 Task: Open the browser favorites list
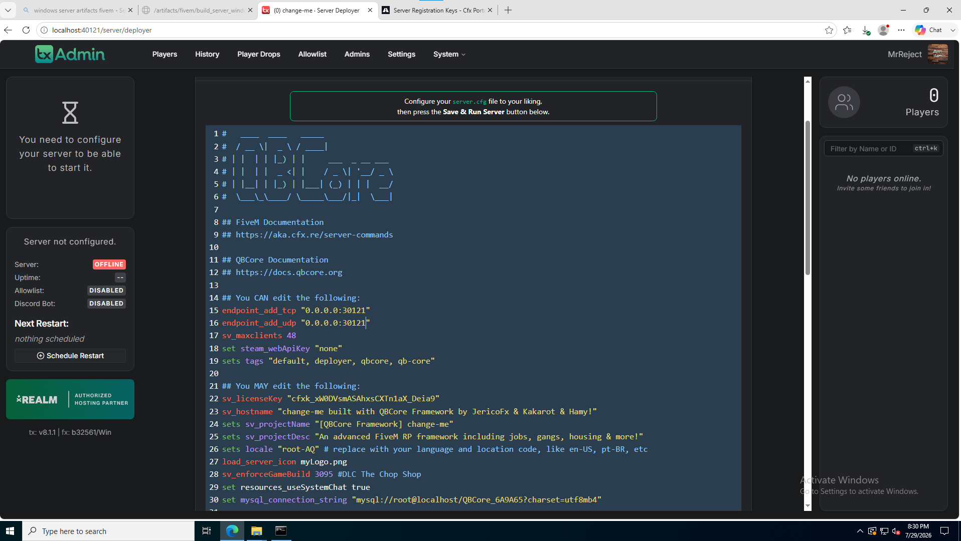point(847,30)
